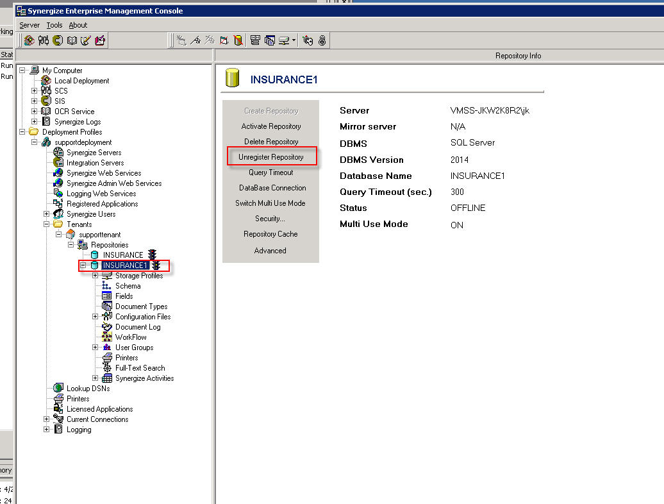Image resolution: width=664 pixels, height=504 pixels.
Task: Click Switch Multi Use Mode
Action: tap(270, 203)
